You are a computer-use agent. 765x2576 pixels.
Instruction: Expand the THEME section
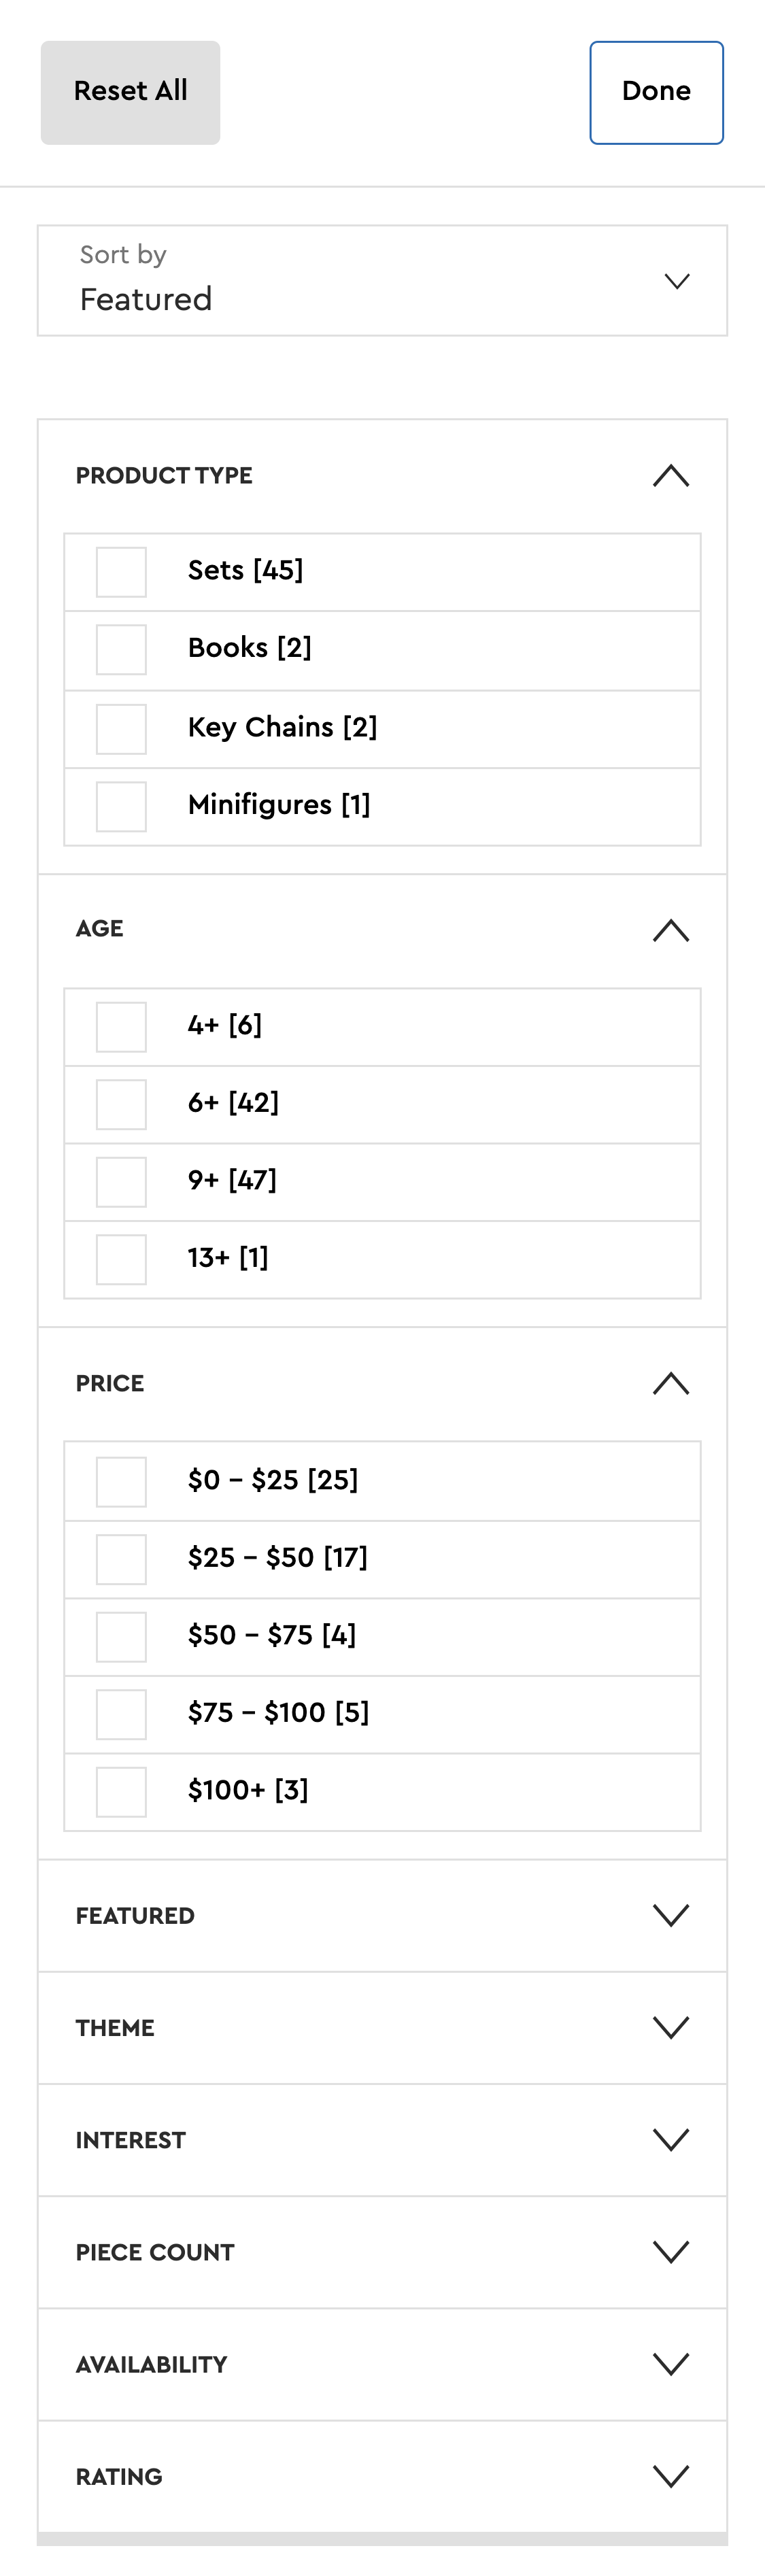pyautogui.click(x=670, y=2027)
